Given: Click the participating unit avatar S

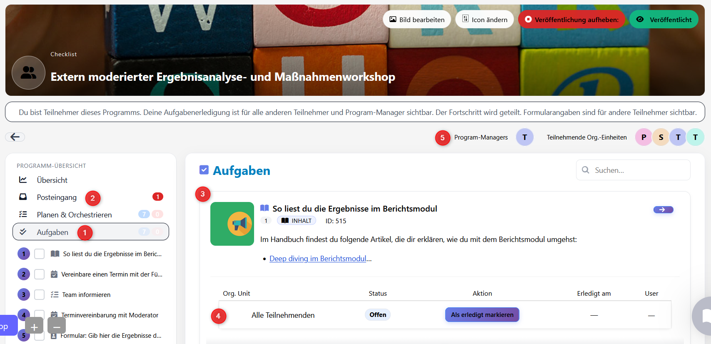Looking at the screenshot, I should (x=661, y=137).
